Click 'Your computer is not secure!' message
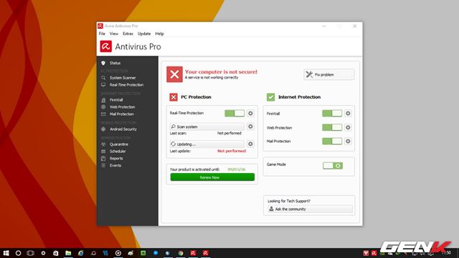 tap(221, 71)
